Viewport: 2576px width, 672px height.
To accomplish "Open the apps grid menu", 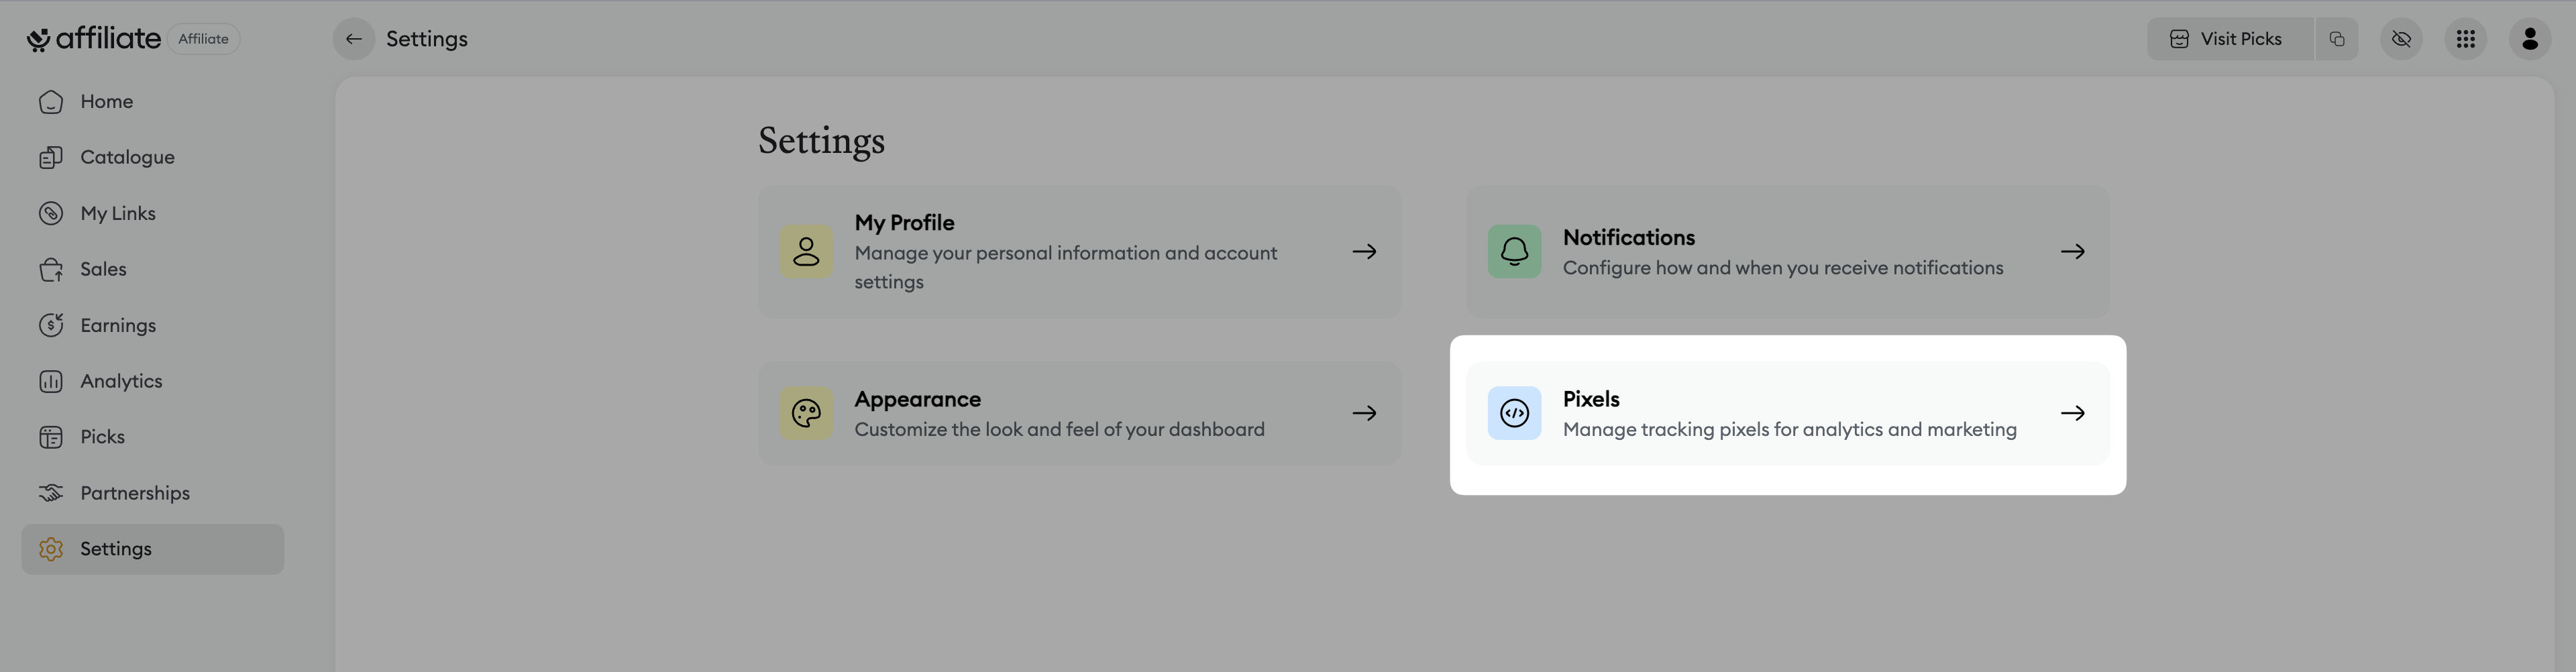I will (2466, 39).
